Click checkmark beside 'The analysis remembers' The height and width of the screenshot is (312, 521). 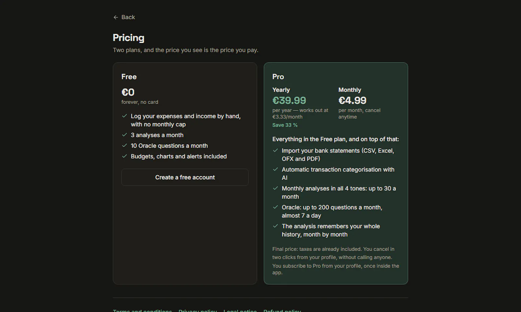click(275, 226)
